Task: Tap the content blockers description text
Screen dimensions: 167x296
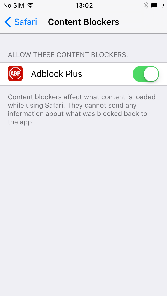Action: click(x=82, y=109)
